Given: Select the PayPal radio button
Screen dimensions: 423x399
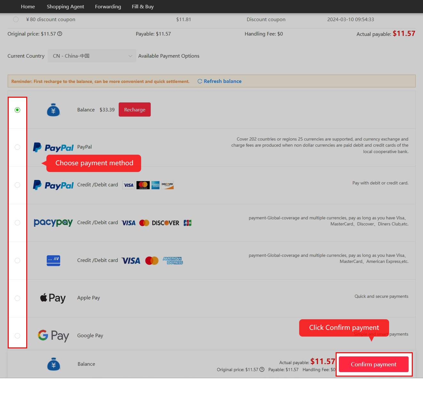Looking at the screenshot, I should 18,147.
